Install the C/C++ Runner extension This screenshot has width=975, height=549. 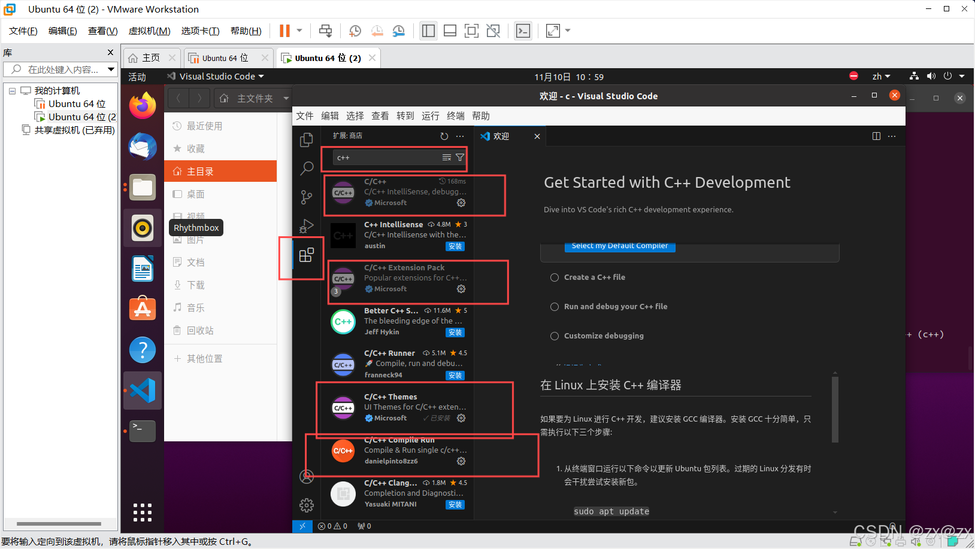[455, 376]
